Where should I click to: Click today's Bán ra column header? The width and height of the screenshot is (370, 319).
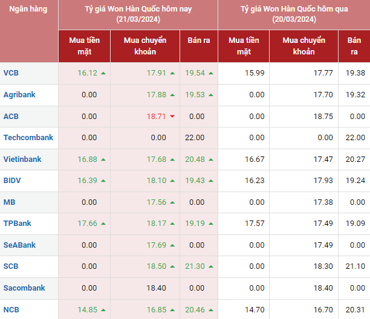pos(198,40)
